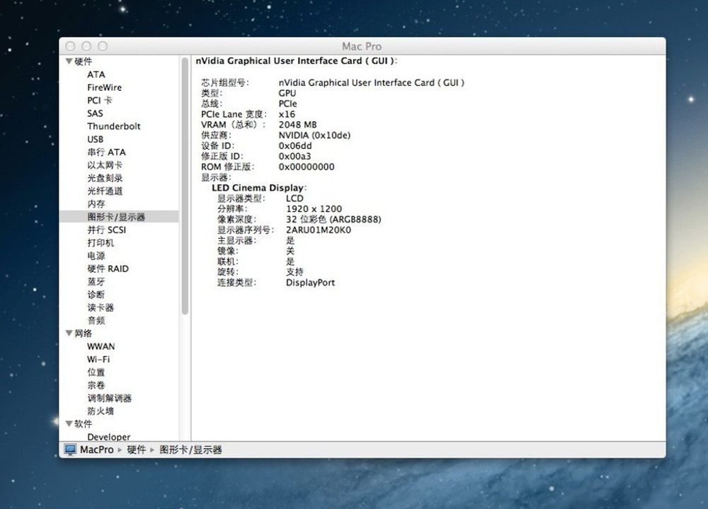Image resolution: width=708 pixels, height=509 pixels.
Task: Click the nVidia card heading in details pane
Action: click(x=296, y=61)
